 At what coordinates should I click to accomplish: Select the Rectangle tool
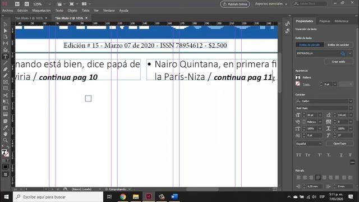tap(6, 89)
